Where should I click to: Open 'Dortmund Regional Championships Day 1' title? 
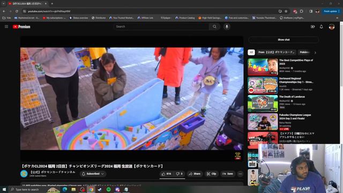pyautogui.click(x=296, y=80)
